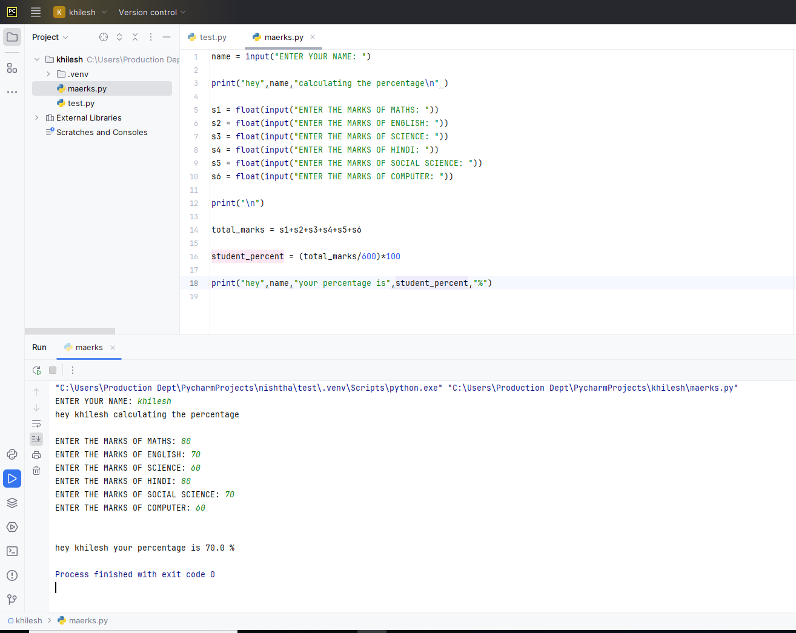Image resolution: width=796 pixels, height=633 pixels.
Task: Open the Terminal tool window
Action: [x=12, y=551]
